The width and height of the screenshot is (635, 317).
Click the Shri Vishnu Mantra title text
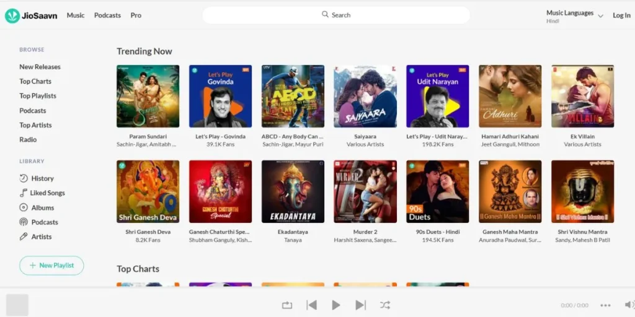(582, 232)
